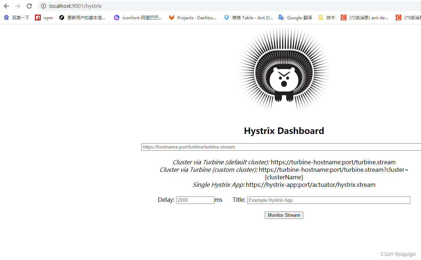Click the 'Title:' label
The height and width of the screenshot is (260, 421).
(239, 200)
